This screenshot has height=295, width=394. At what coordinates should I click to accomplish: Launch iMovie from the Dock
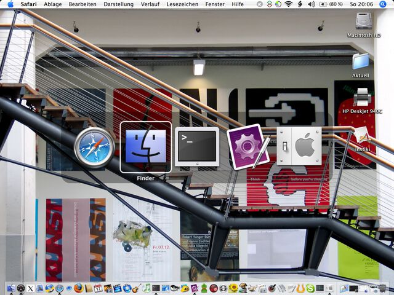(118, 288)
